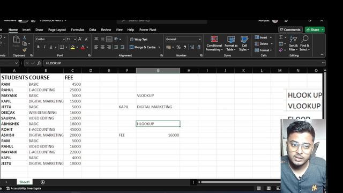Open Sort & Filter menu
Viewport: 343px width, 193px height.
click(x=293, y=43)
